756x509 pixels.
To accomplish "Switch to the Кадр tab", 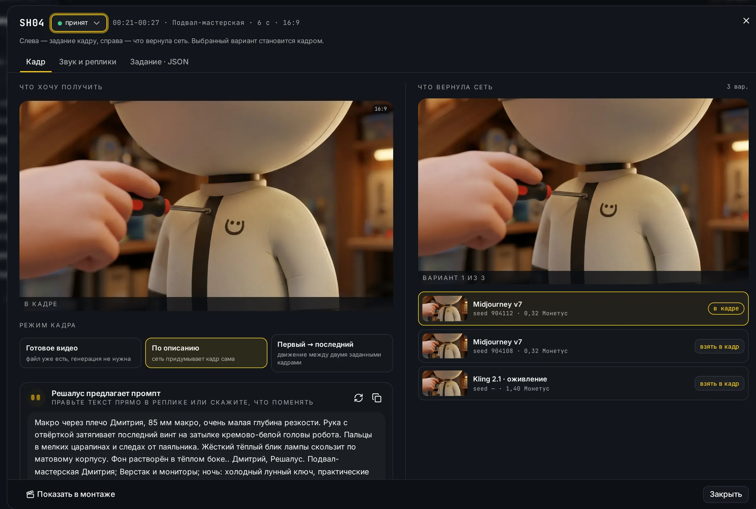I will point(36,62).
